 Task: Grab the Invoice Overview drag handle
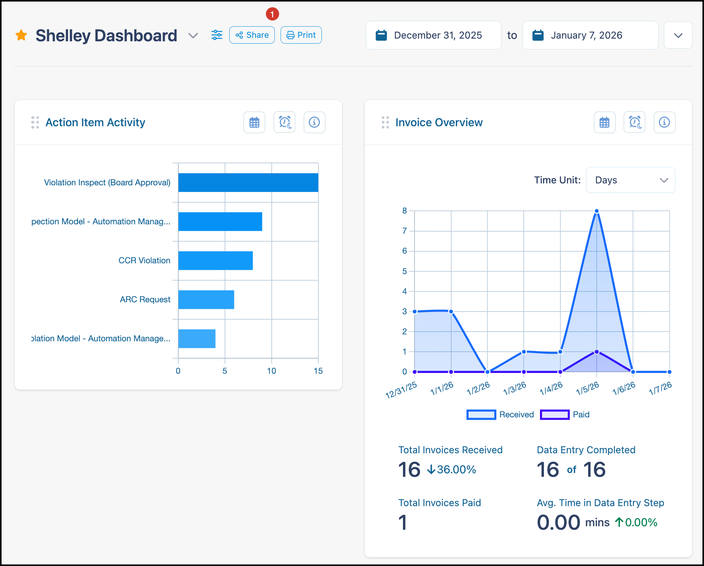(x=385, y=122)
